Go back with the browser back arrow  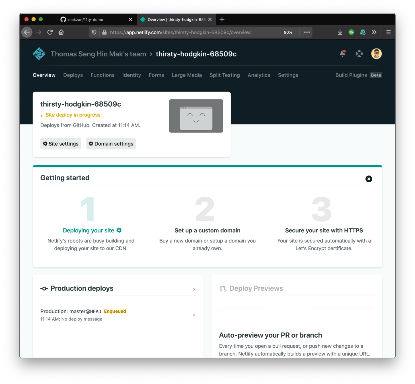pos(27,32)
